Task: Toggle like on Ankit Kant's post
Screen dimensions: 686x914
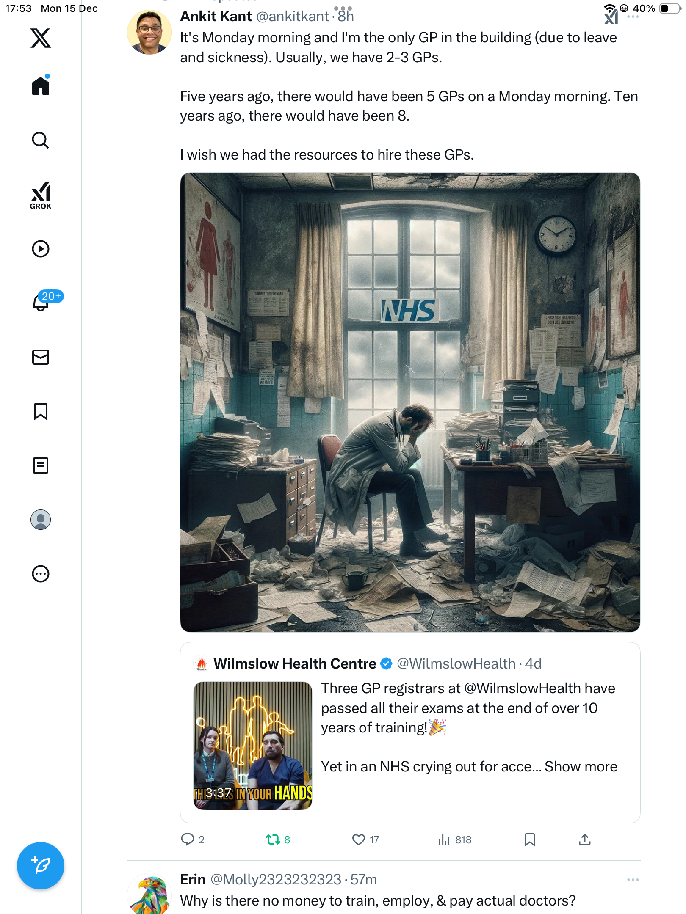Action: [x=359, y=840]
